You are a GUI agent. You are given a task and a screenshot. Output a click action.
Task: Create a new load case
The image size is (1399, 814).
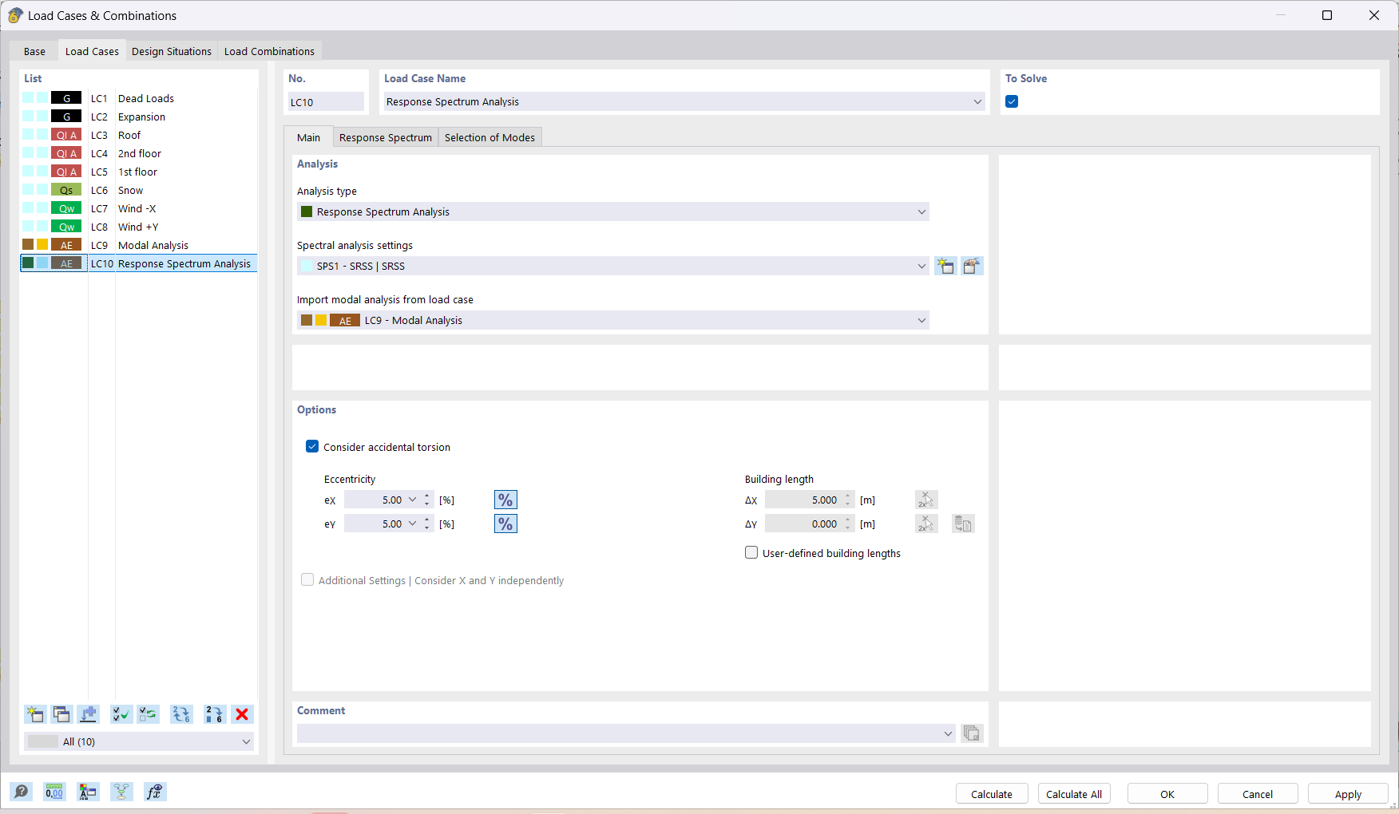pyautogui.click(x=35, y=714)
